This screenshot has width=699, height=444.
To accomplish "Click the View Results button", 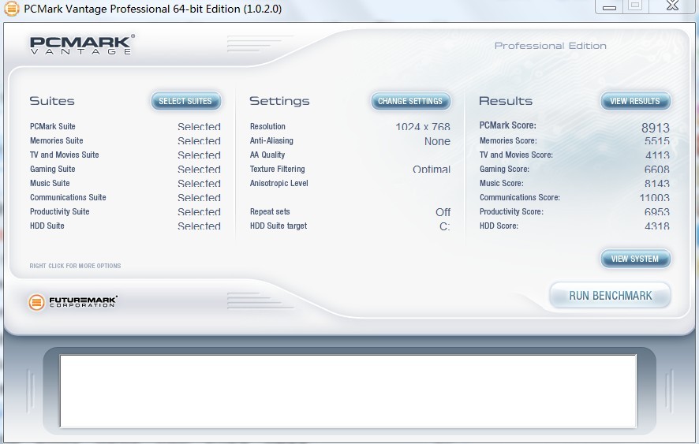I will (x=635, y=101).
